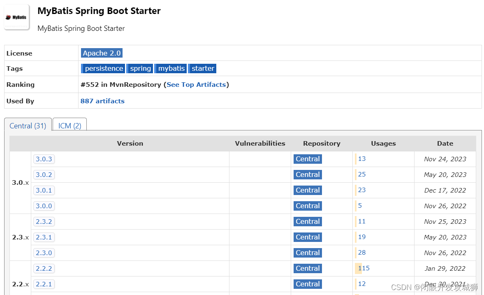The height and width of the screenshot is (295, 484).
Task: Click Central repository badge for version 2.2.2
Action: coord(308,268)
